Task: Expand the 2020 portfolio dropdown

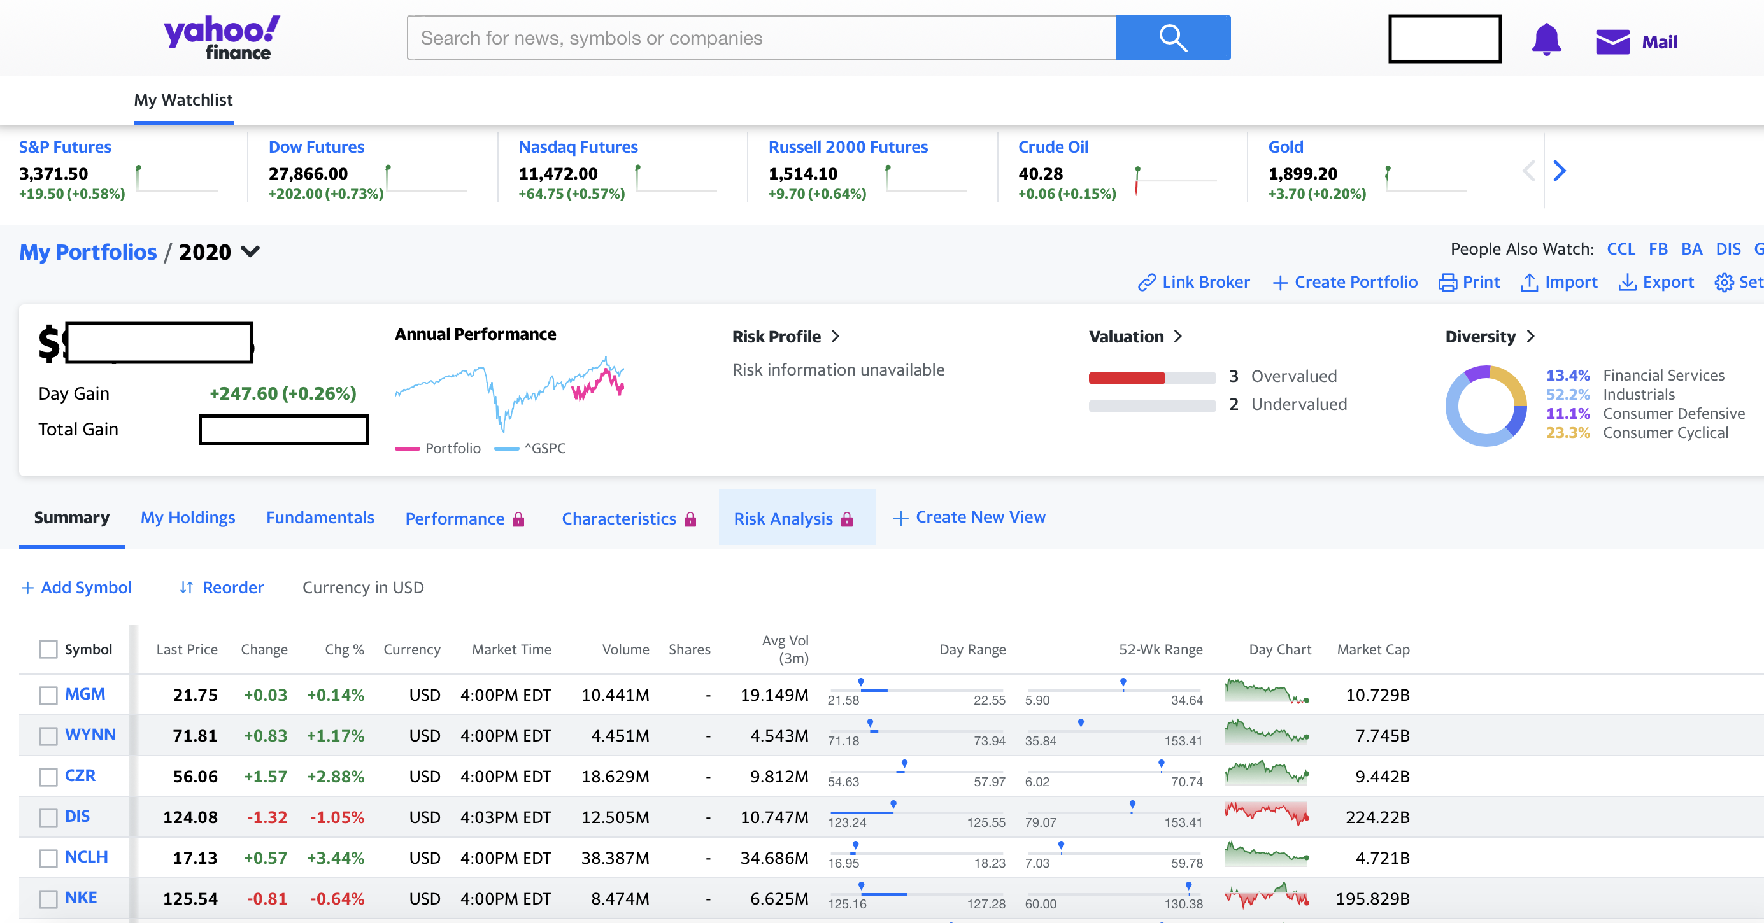Action: (x=251, y=251)
